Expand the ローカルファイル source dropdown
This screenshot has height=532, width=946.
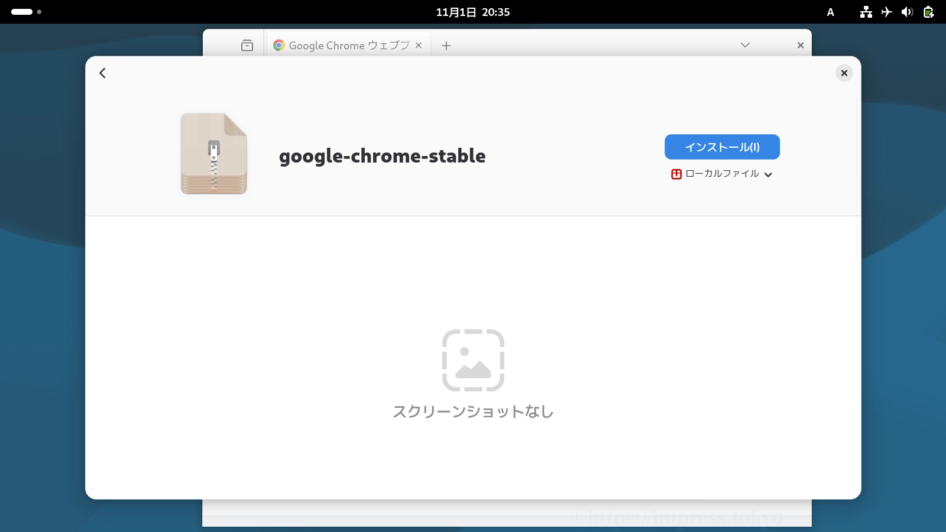(x=722, y=174)
